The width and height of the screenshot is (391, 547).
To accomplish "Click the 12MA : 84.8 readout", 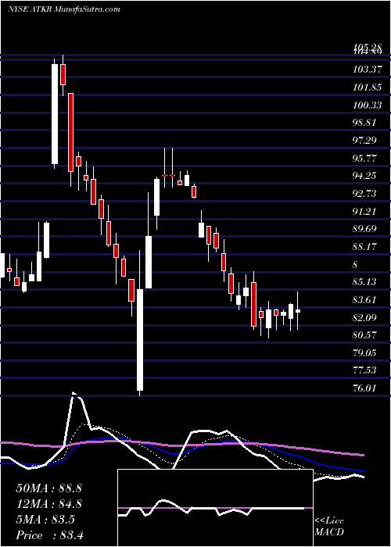I will pos(48,504).
